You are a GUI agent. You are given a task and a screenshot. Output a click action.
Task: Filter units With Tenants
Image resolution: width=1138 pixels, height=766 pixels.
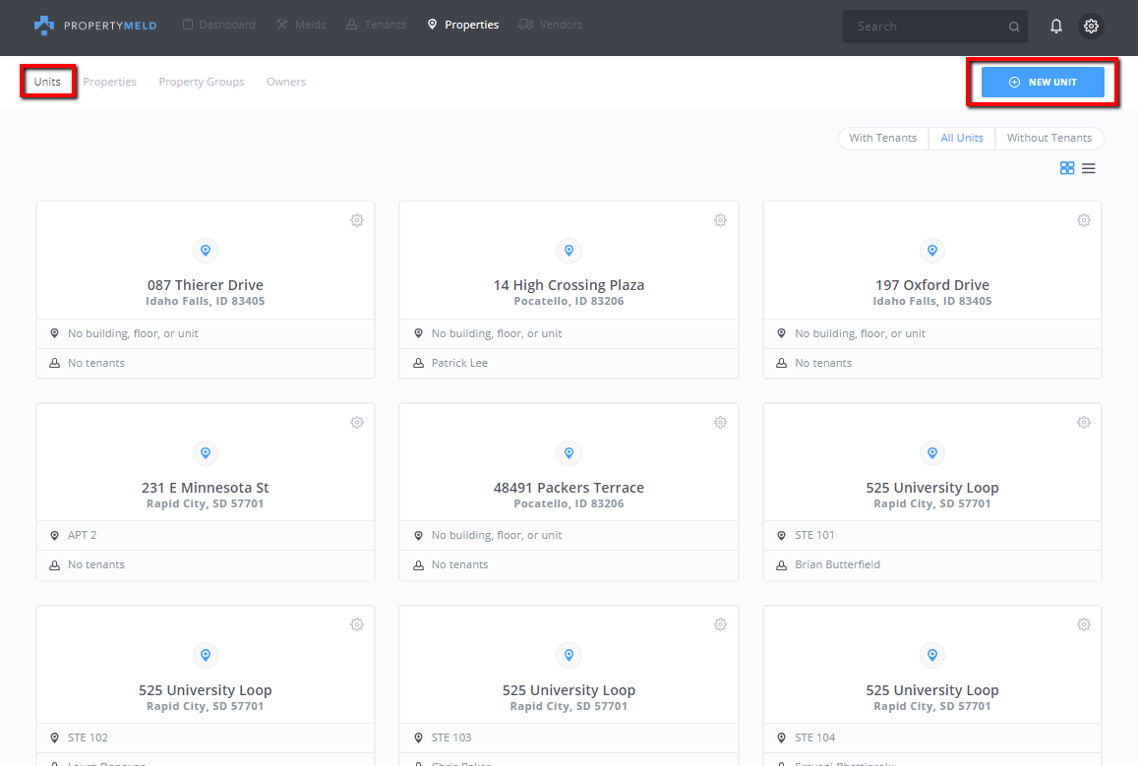(882, 138)
